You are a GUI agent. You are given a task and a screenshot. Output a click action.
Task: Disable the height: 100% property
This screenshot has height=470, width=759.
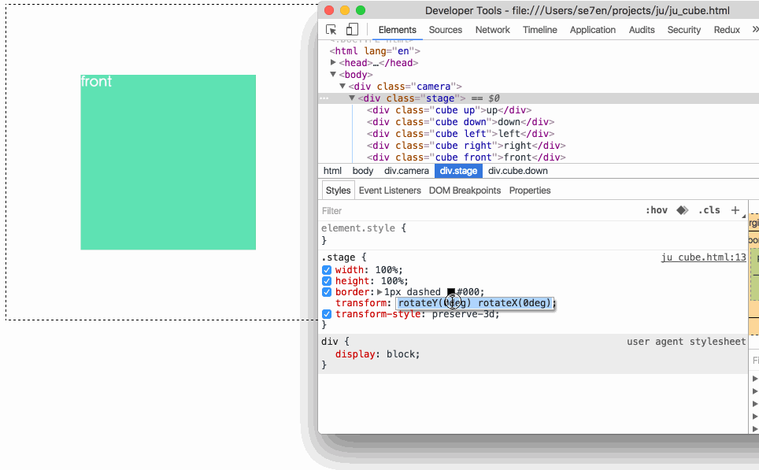[326, 281]
